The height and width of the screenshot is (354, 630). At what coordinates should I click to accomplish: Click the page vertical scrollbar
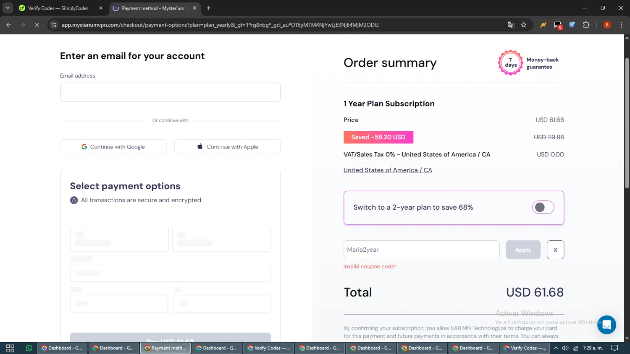tap(627, 123)
